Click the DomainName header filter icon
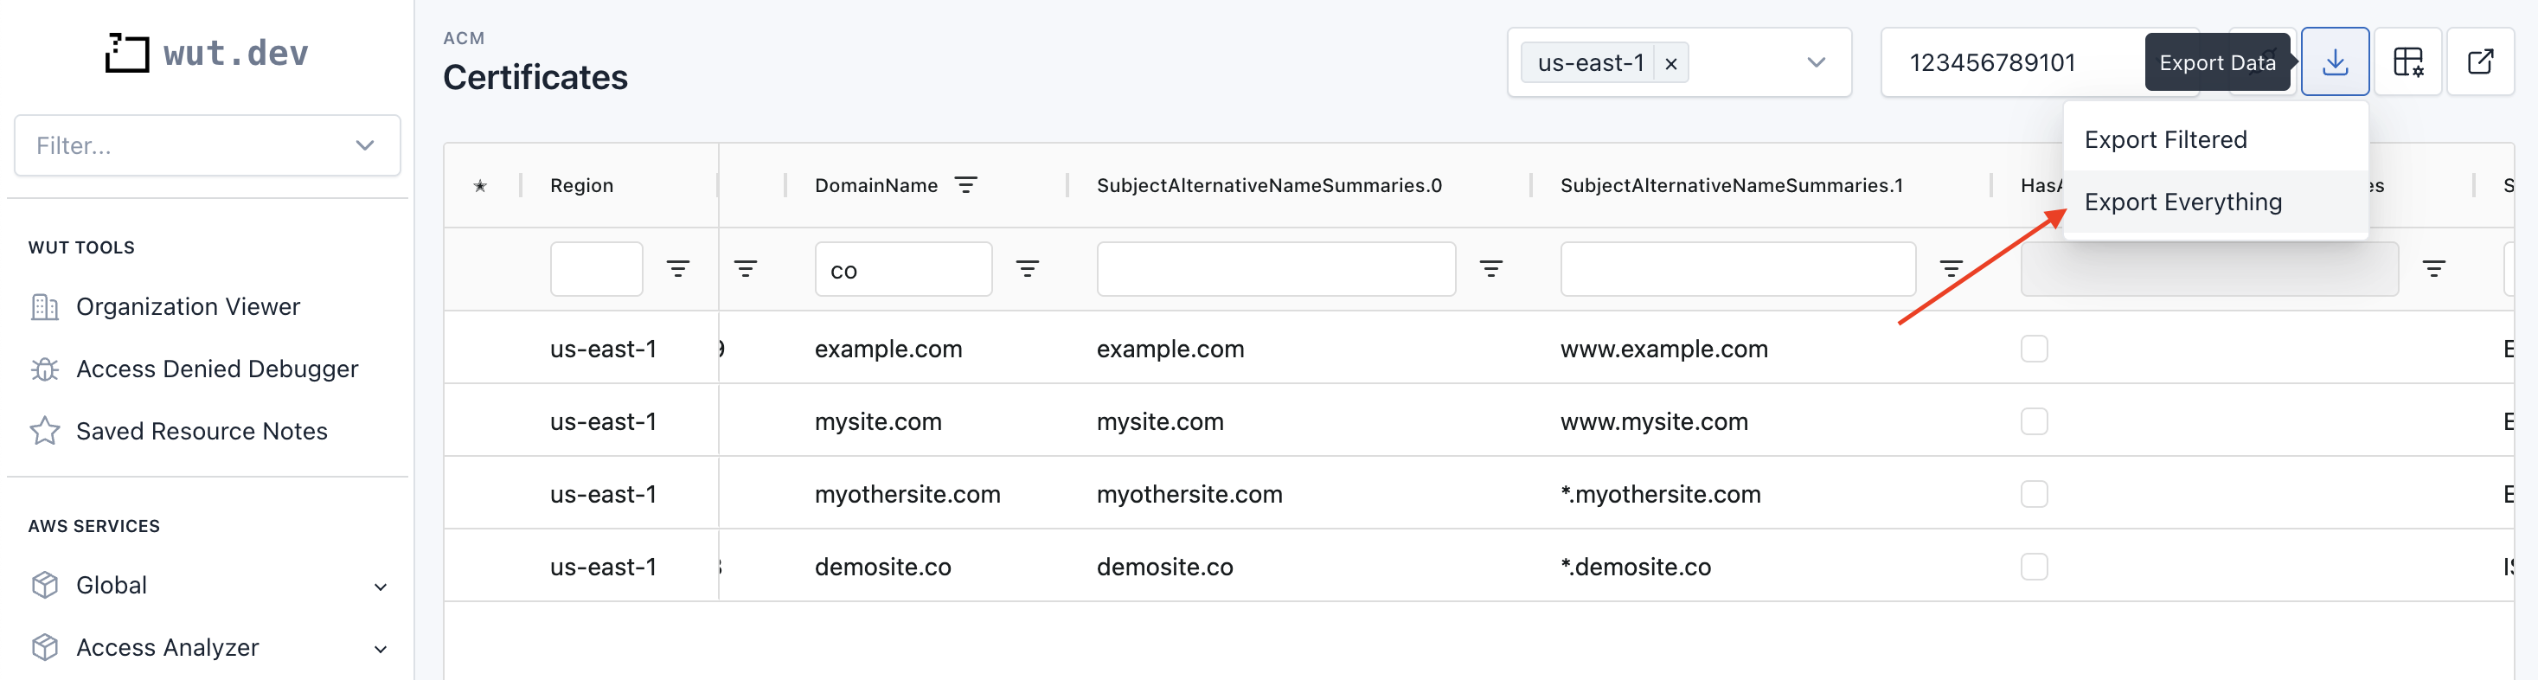Image resolution: width=2538 pixels, height=680 pixels. coord(965,185)
